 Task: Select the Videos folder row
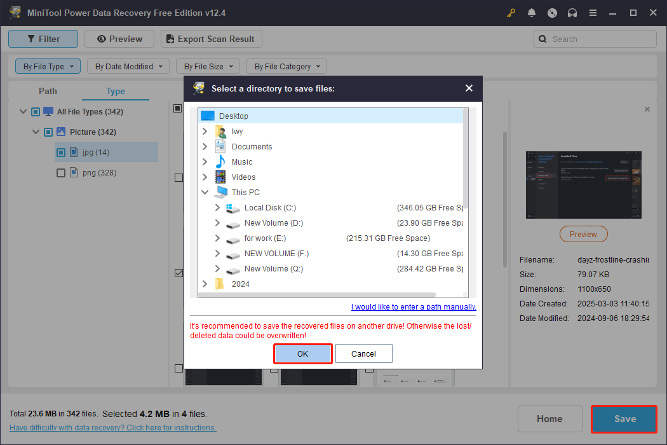click(331, 177)
